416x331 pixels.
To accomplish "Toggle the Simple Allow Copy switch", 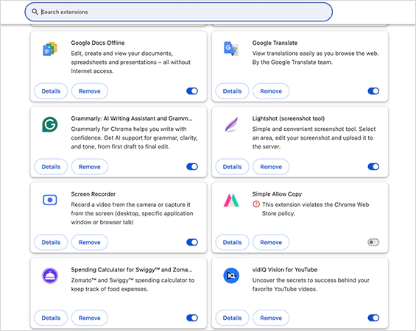I will (373, 242).
